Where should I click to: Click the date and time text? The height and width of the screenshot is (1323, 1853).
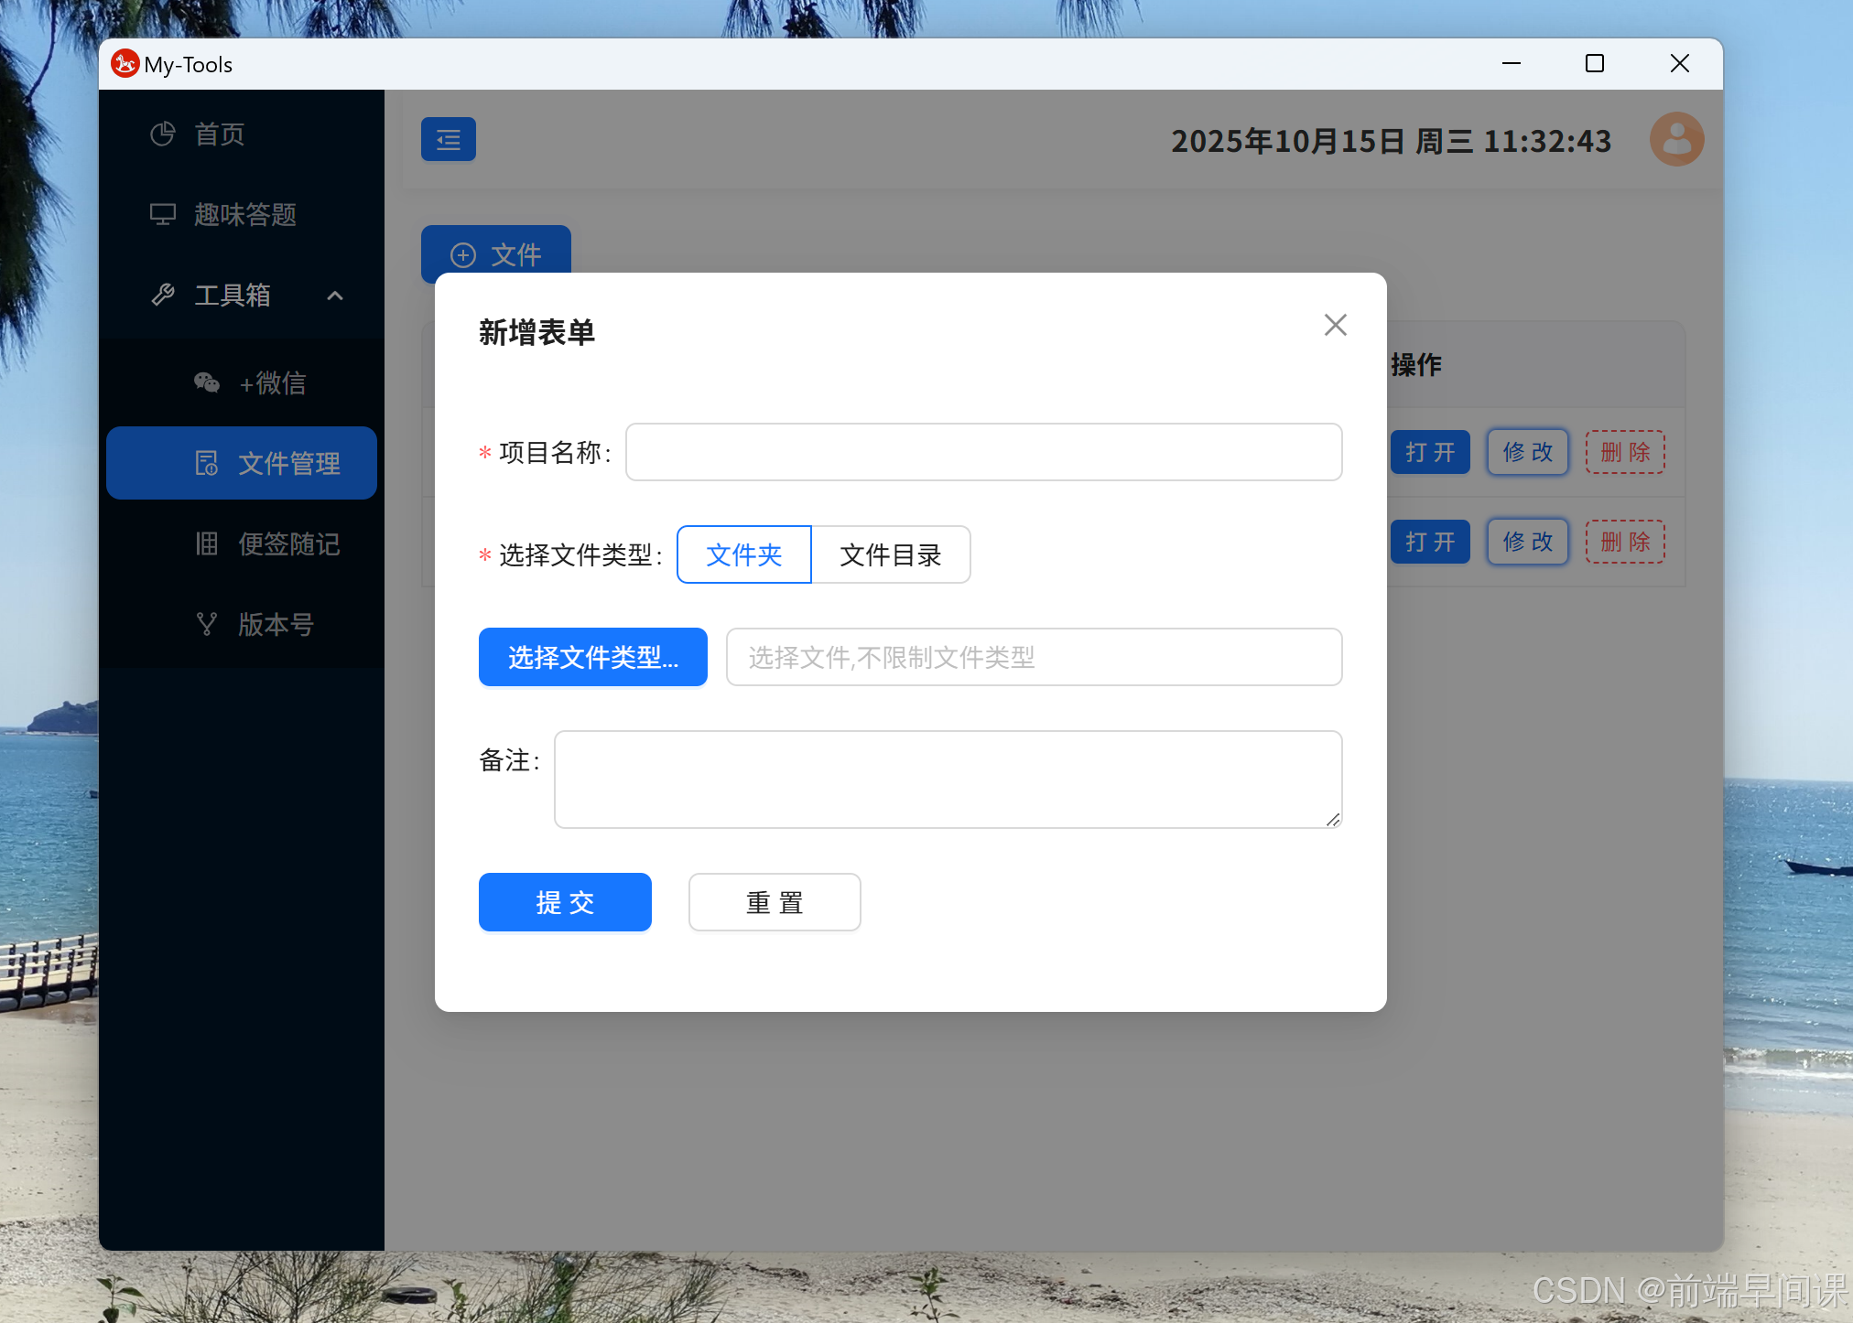[1391, 140]
